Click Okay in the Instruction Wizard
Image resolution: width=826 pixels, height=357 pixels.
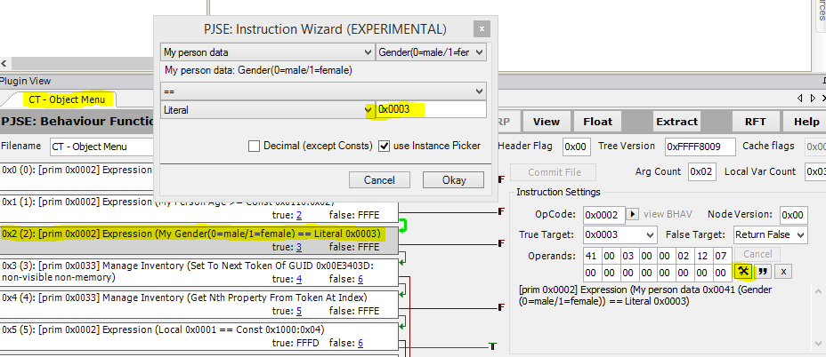454,179
